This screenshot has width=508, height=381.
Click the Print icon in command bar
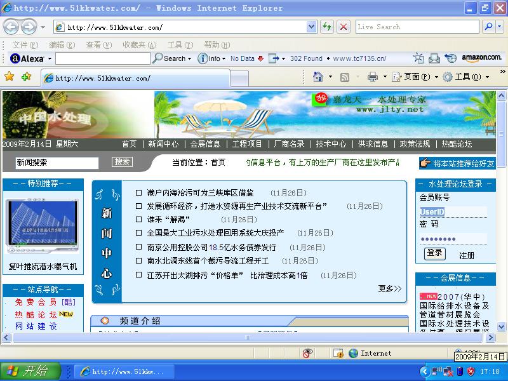pyautogui.click(x=373, y=77)
